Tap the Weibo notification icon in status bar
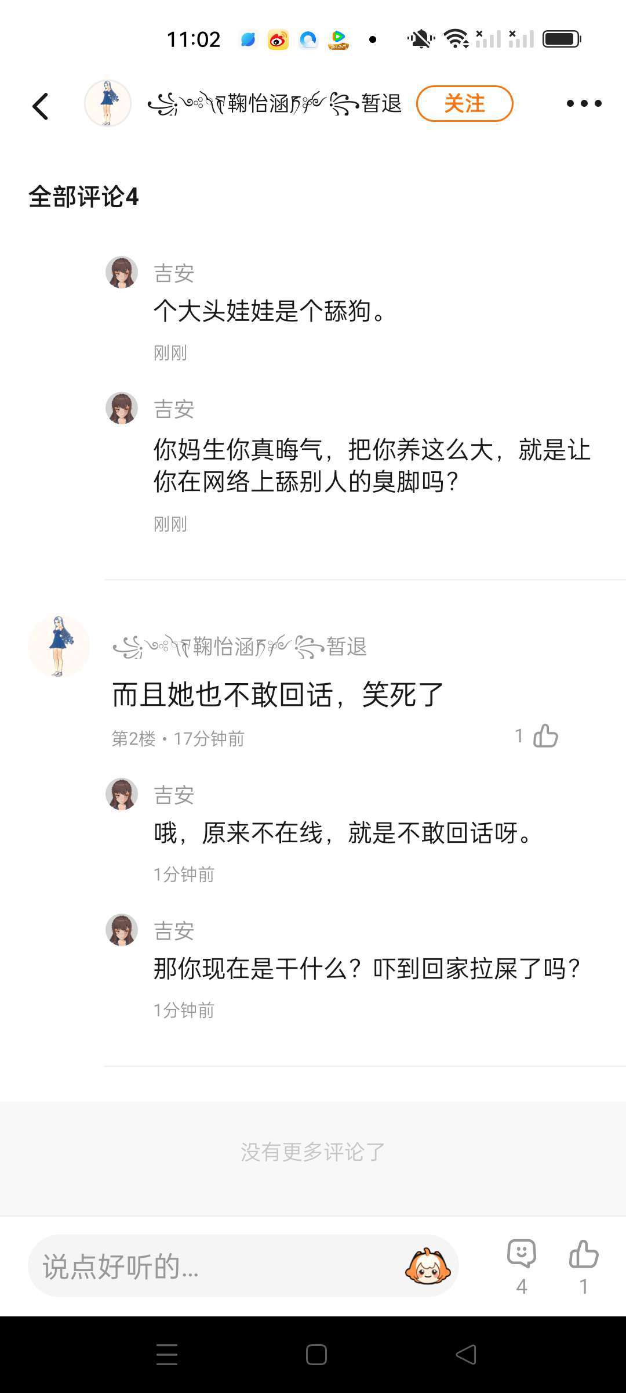 tap(278, 39)
